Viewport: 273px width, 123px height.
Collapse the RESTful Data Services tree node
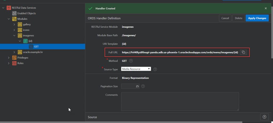(x=3, y=8)
